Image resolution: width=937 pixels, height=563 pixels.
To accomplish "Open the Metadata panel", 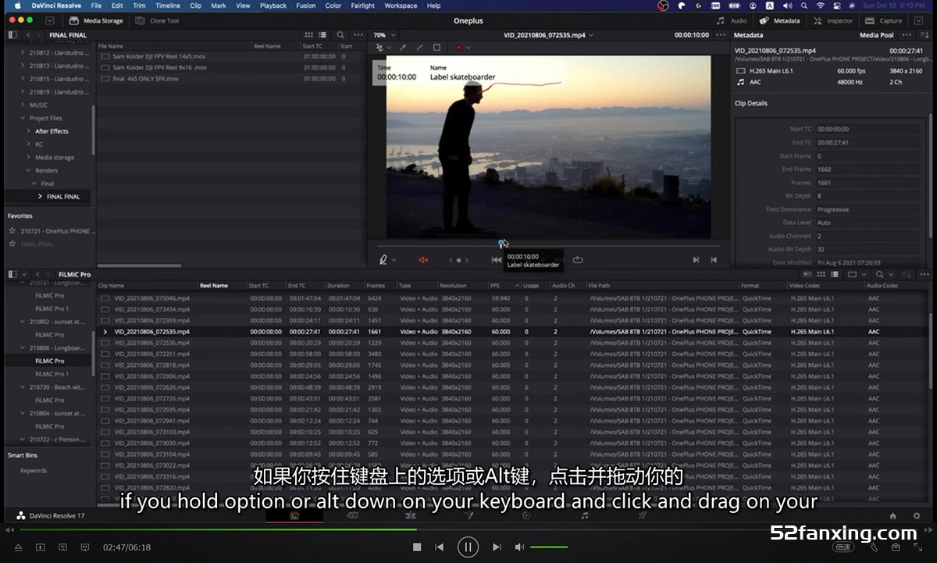I will tap(779, 21).
